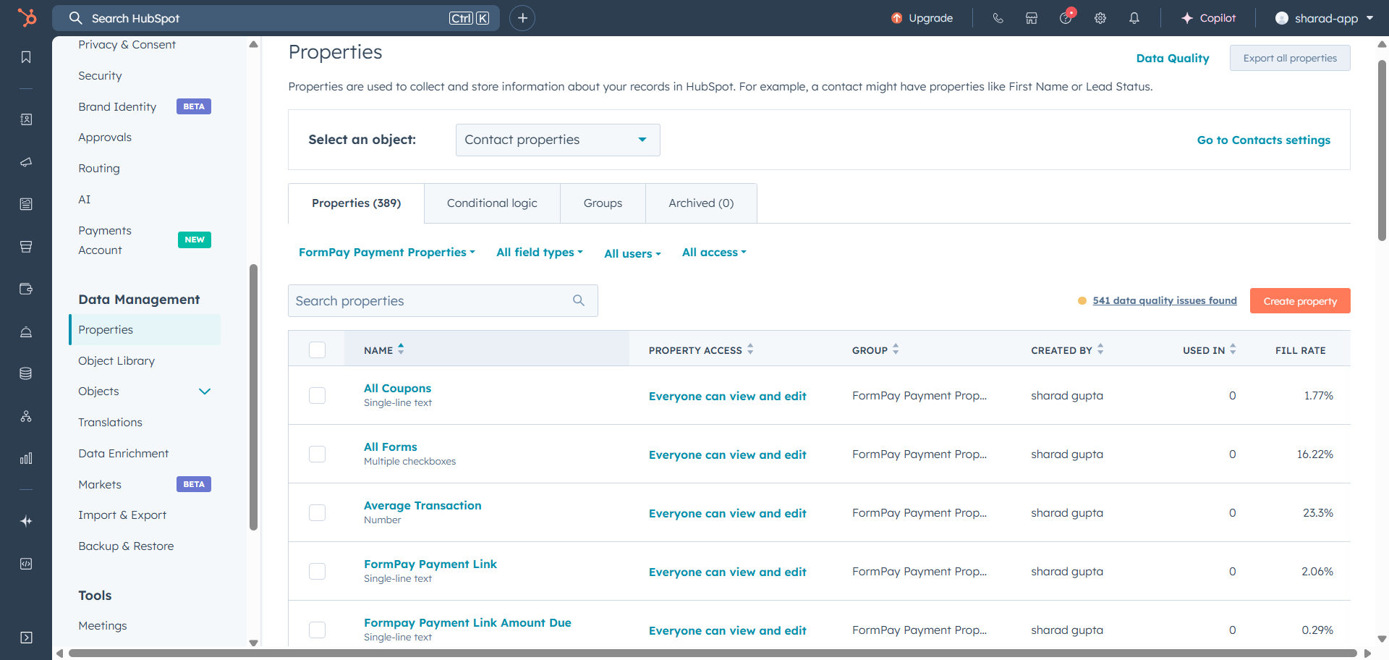Expand the left navigation rail icon
Screen dimensions: 1389x660
point(26,638)
